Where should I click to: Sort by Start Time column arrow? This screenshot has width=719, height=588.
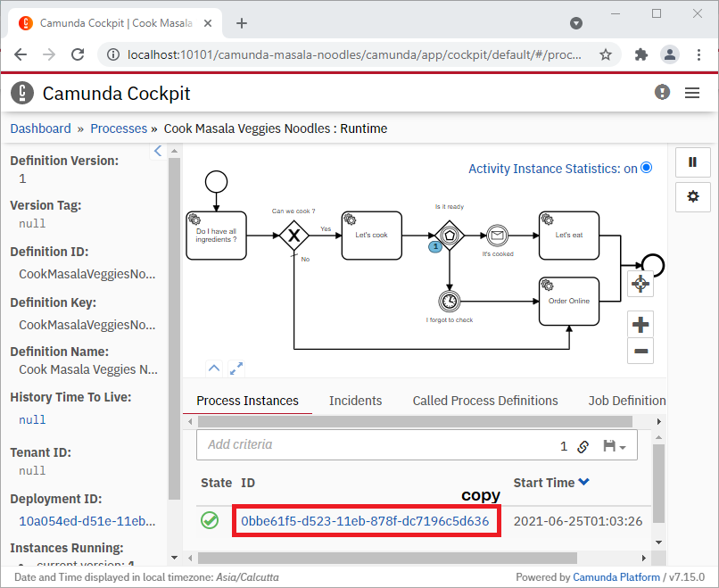[x=583, y=482]
